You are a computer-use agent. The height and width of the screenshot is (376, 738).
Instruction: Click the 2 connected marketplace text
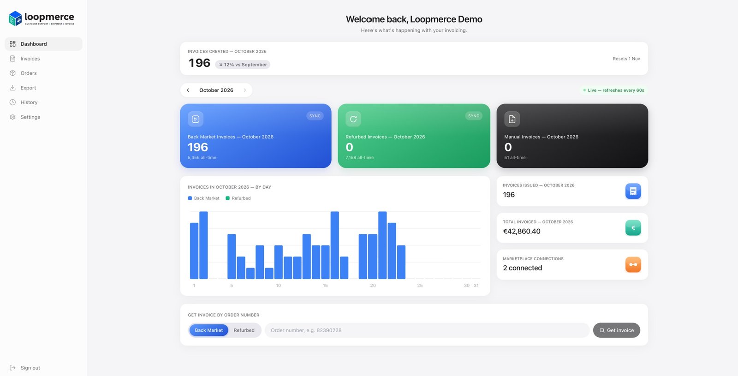point(523,268)
